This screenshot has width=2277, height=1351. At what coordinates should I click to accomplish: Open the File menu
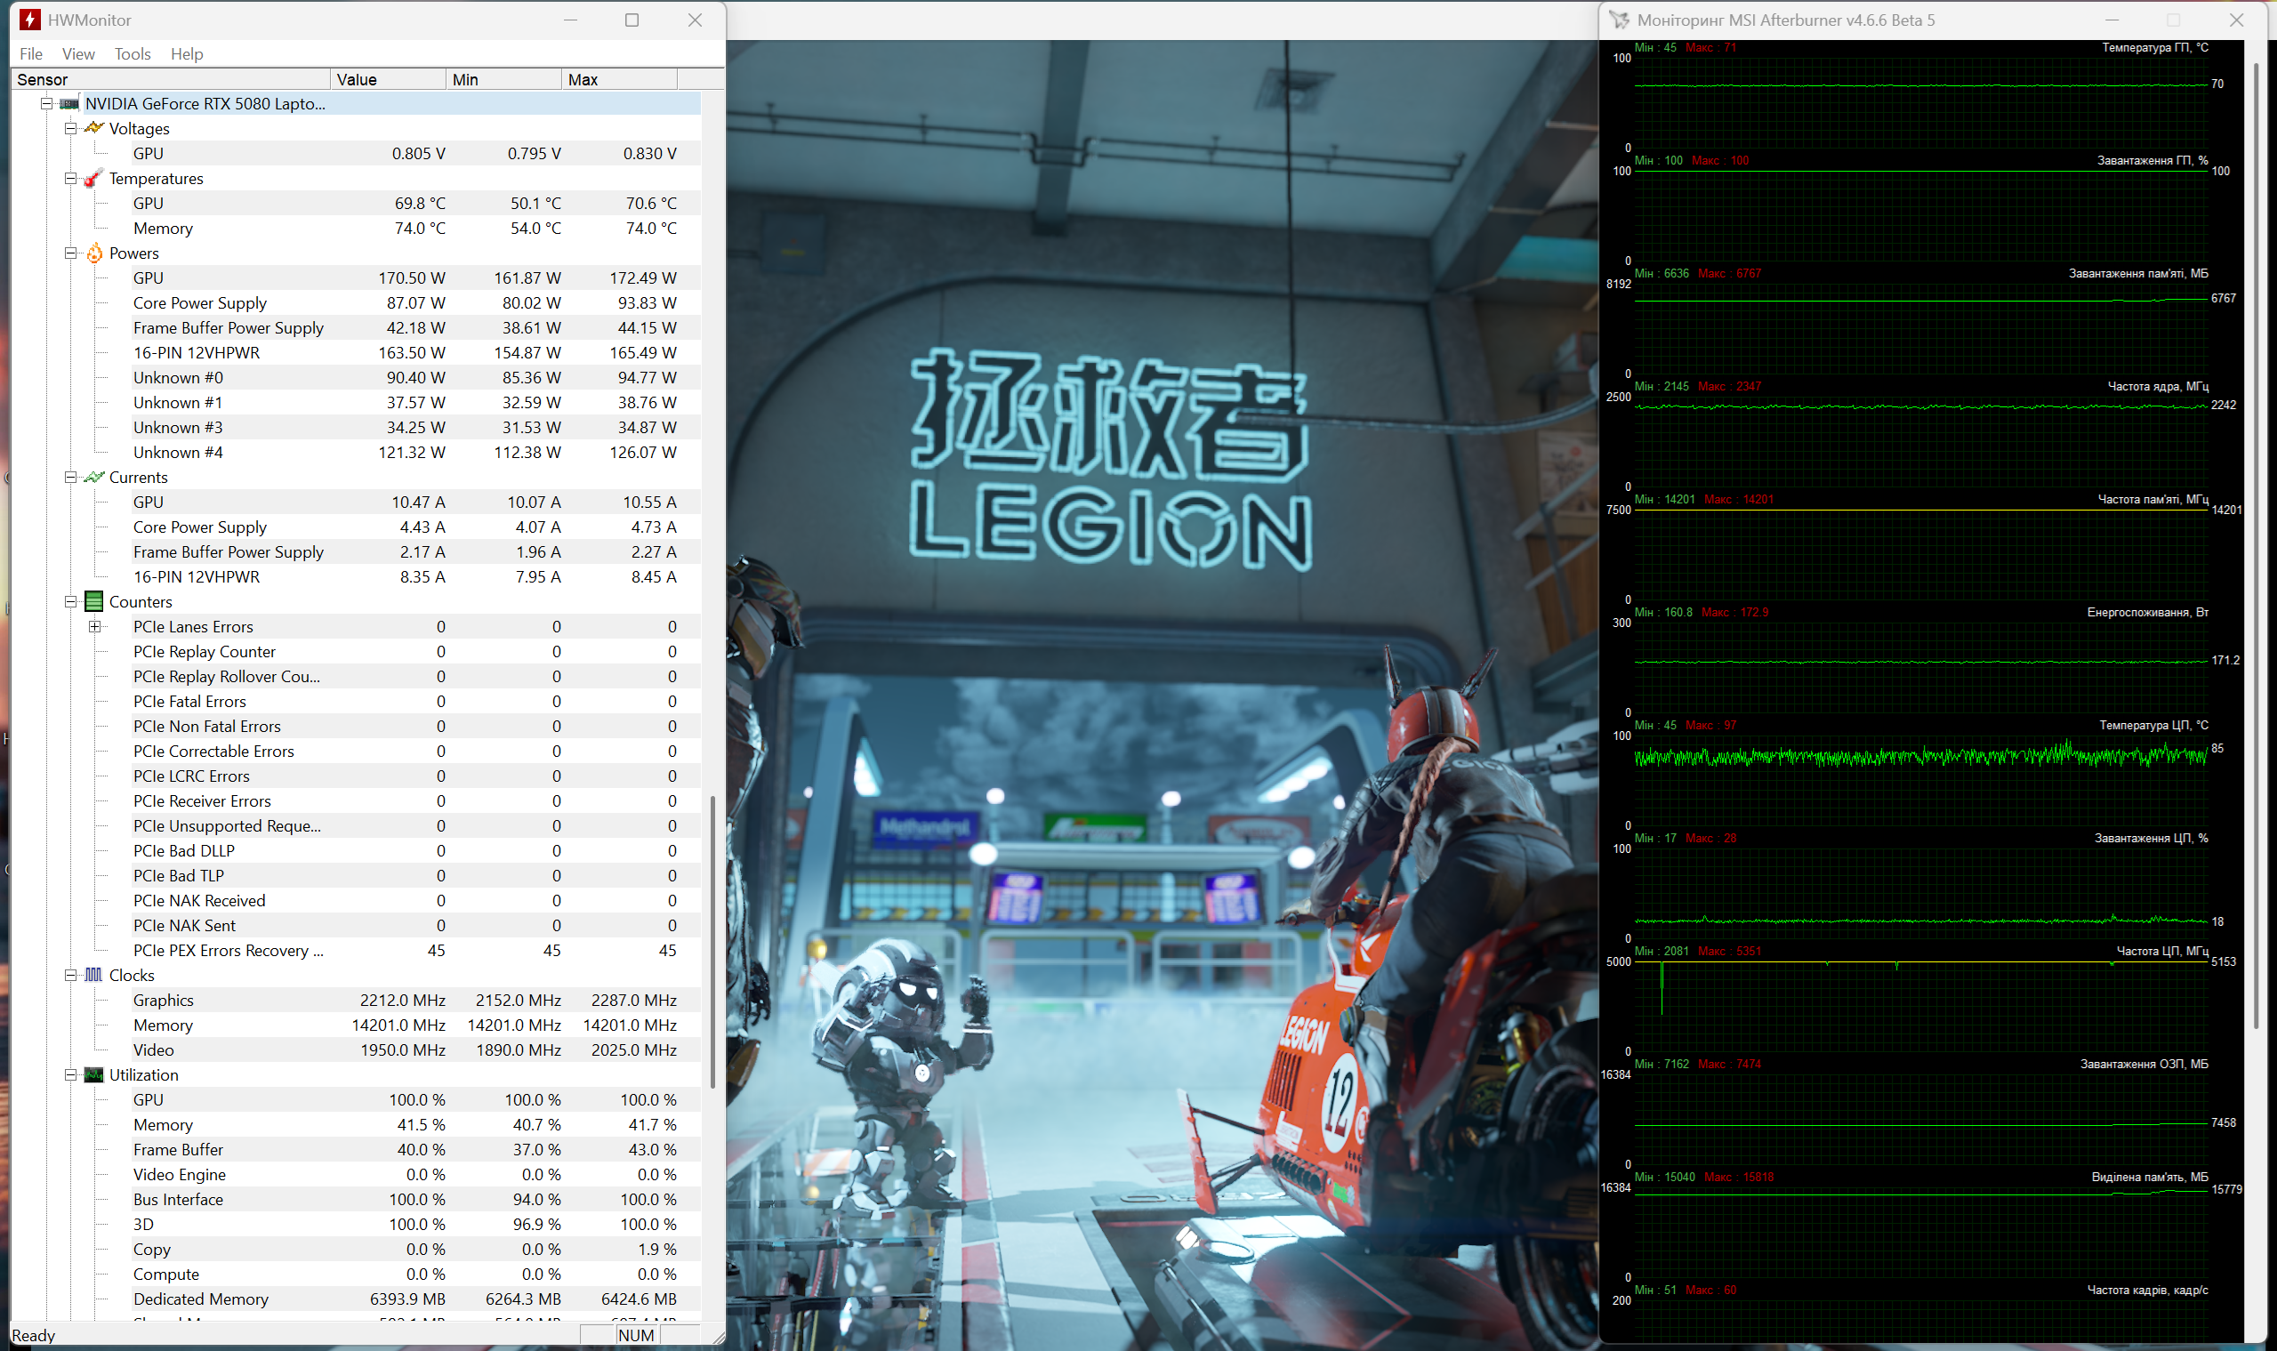point(31,53)
